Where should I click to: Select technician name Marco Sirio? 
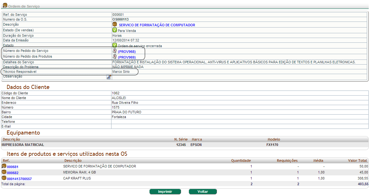(121, 72)
